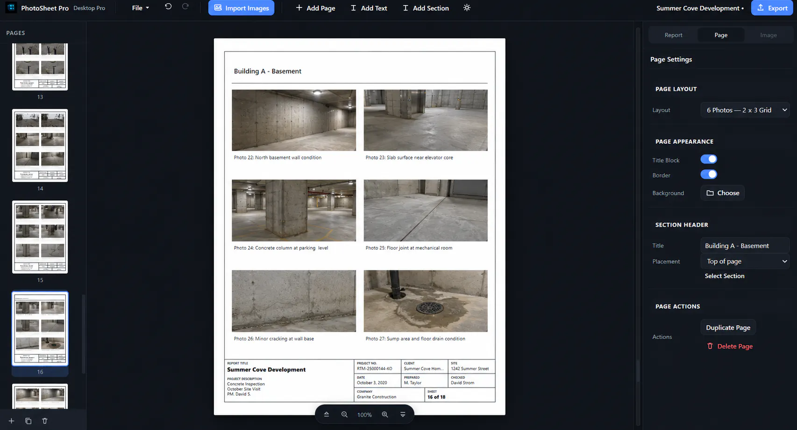
Task: Duplicate the current page from Page Actions
Action: (x=728, y=327)
